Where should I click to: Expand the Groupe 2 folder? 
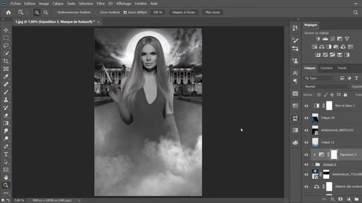coord(313,165)
